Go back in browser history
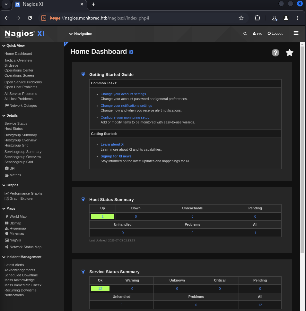 coord(7,18)
